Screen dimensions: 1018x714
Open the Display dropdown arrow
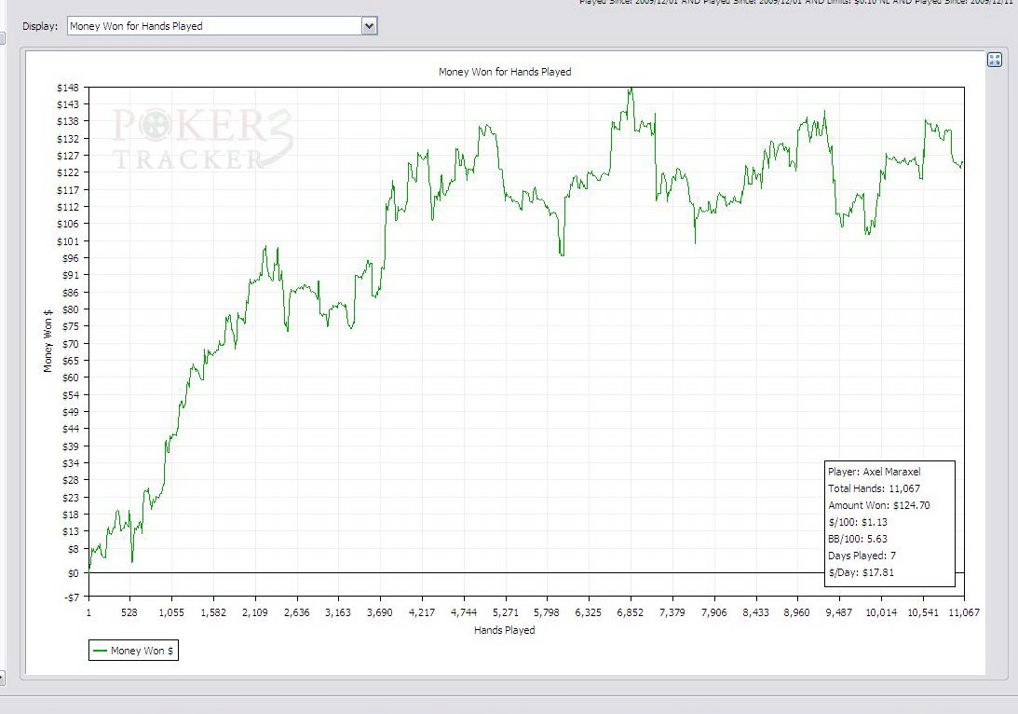369,26
